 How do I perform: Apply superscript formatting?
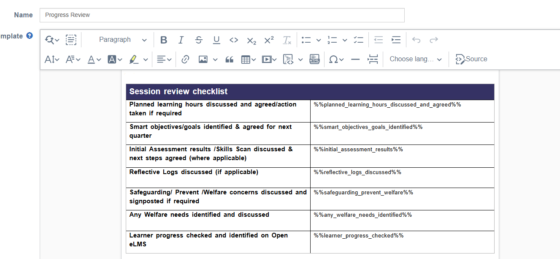pyautogui.click(x=269, y=40)
